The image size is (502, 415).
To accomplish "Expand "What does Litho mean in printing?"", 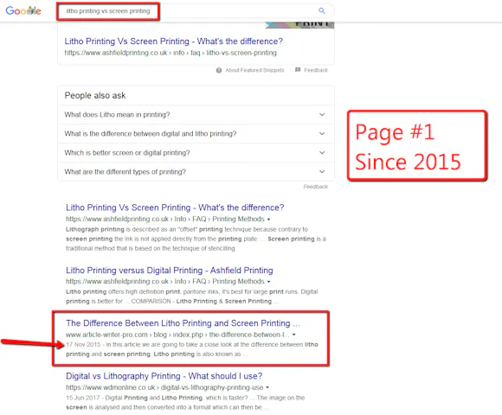I will click(196, 114).
